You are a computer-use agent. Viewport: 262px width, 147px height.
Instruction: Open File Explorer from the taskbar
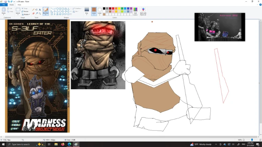[x=56, y=144]
